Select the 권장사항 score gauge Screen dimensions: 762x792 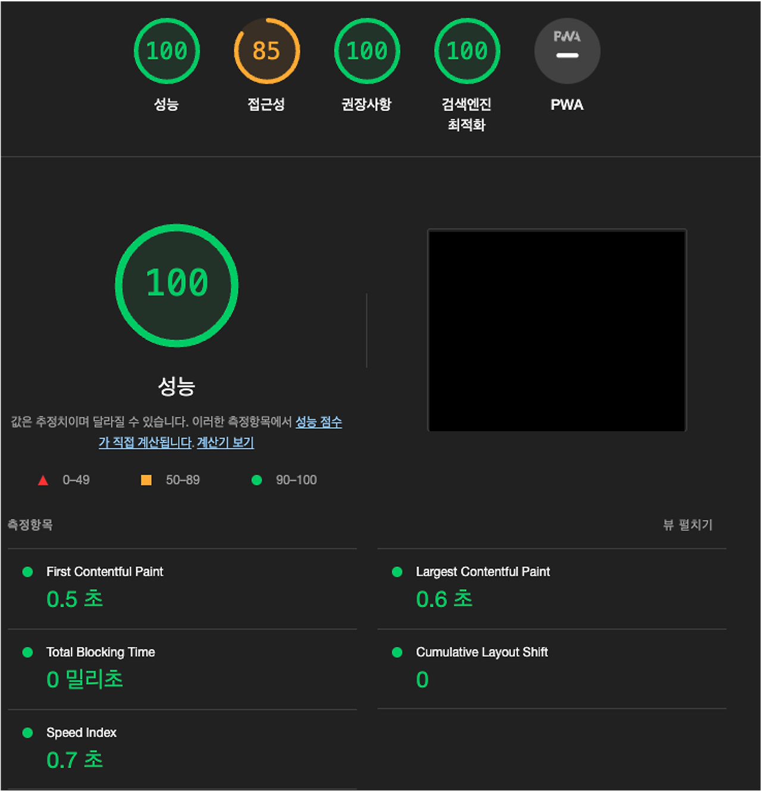click(x=367, y=51)
